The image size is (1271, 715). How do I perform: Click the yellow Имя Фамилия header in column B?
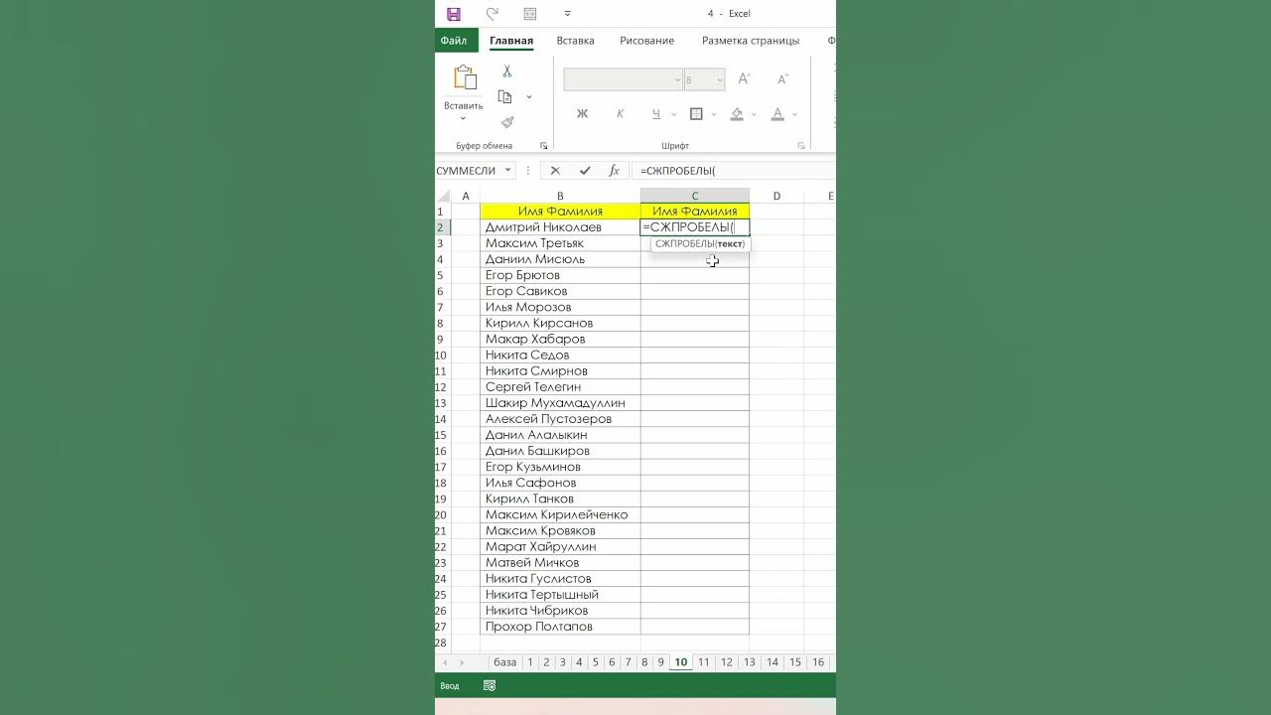point(560,212)
